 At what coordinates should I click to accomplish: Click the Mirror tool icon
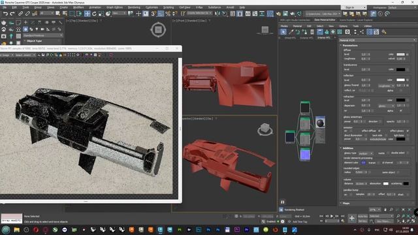217,14
